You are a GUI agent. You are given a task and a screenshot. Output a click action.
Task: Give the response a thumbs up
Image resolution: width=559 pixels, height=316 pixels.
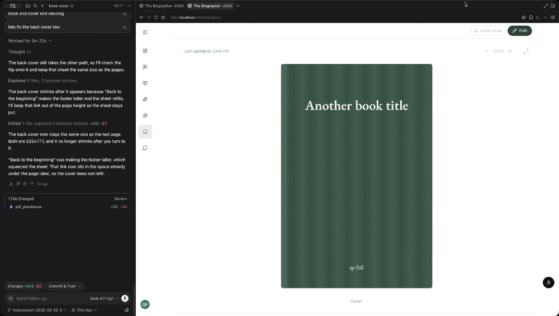[11, 184]
